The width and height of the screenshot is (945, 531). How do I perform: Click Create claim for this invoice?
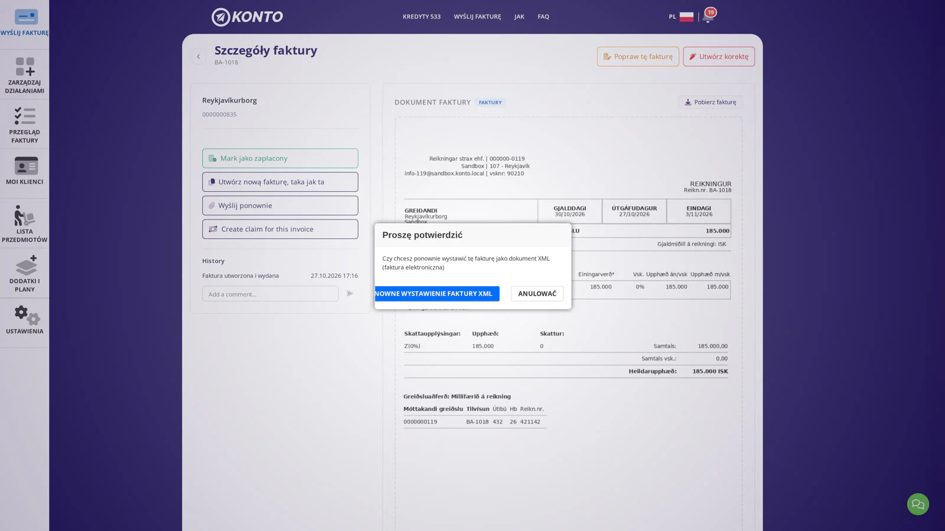(280, 229)
